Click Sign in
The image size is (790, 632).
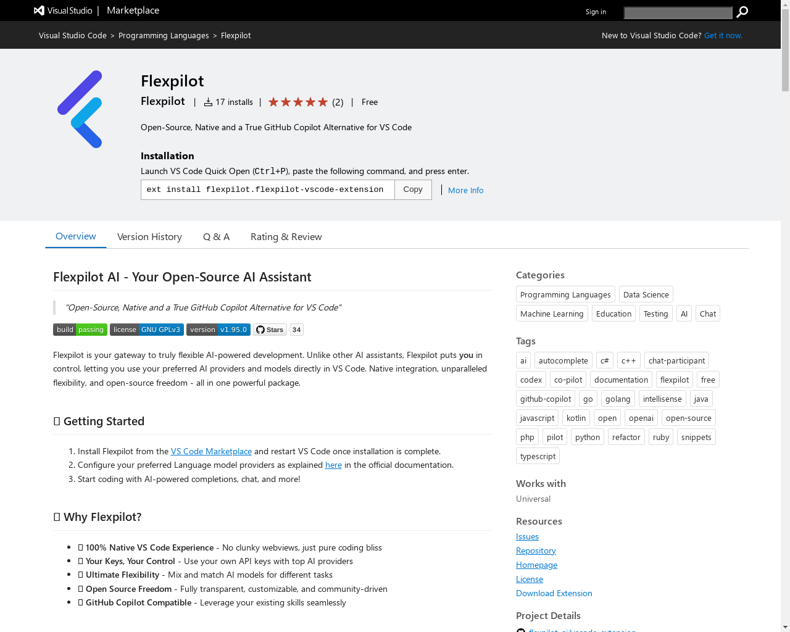(596, 12)
